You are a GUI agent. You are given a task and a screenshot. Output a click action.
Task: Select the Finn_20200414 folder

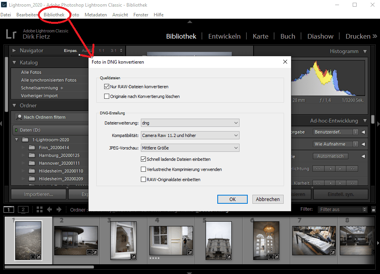(54, 148)
